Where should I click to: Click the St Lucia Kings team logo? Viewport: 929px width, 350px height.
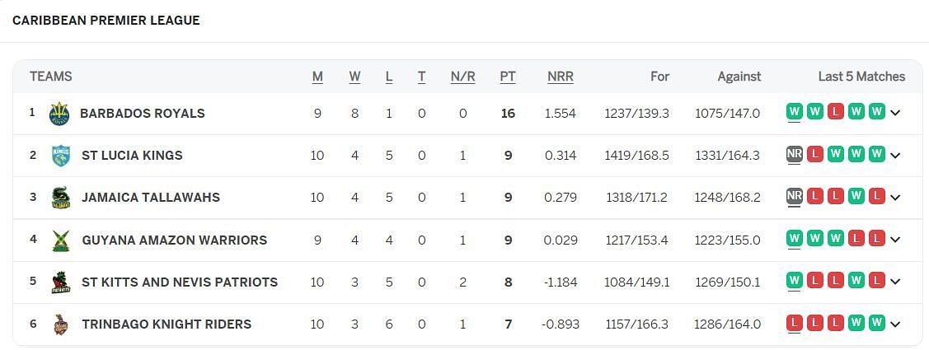(x=60, y=156)
